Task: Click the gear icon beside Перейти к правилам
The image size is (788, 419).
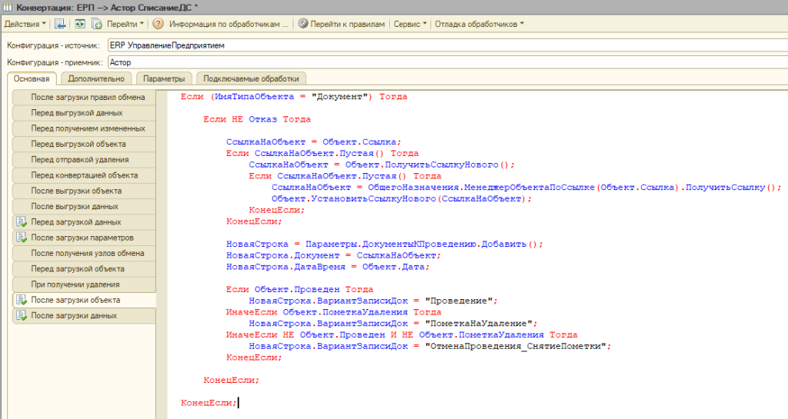Action: click(302, 24)
